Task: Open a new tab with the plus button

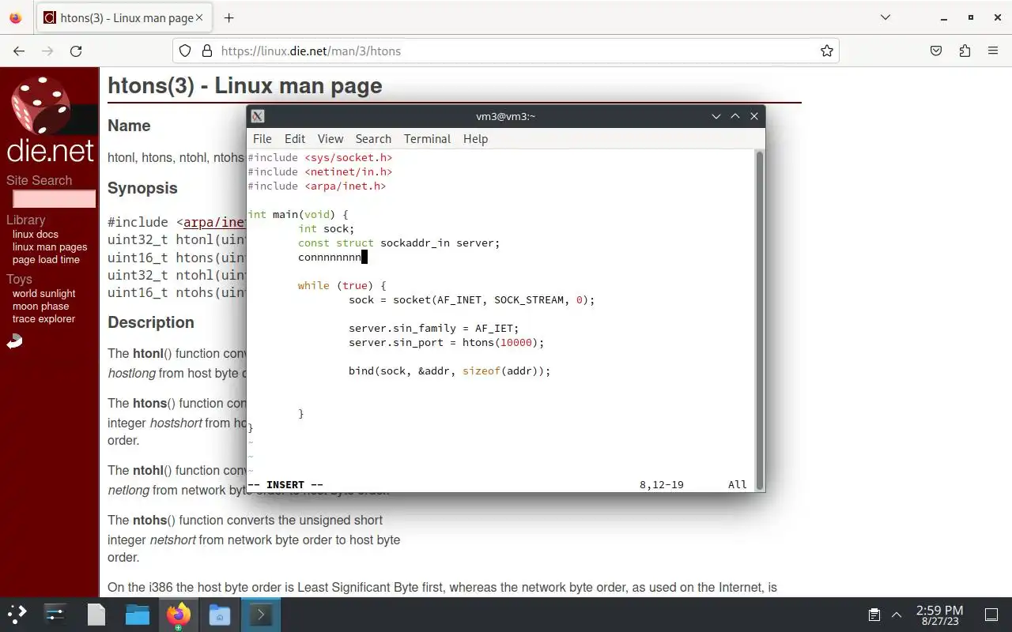Action: tap(228, 17)
